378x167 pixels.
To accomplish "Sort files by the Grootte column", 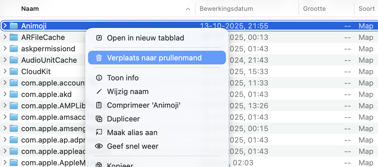I will point(314,9).
